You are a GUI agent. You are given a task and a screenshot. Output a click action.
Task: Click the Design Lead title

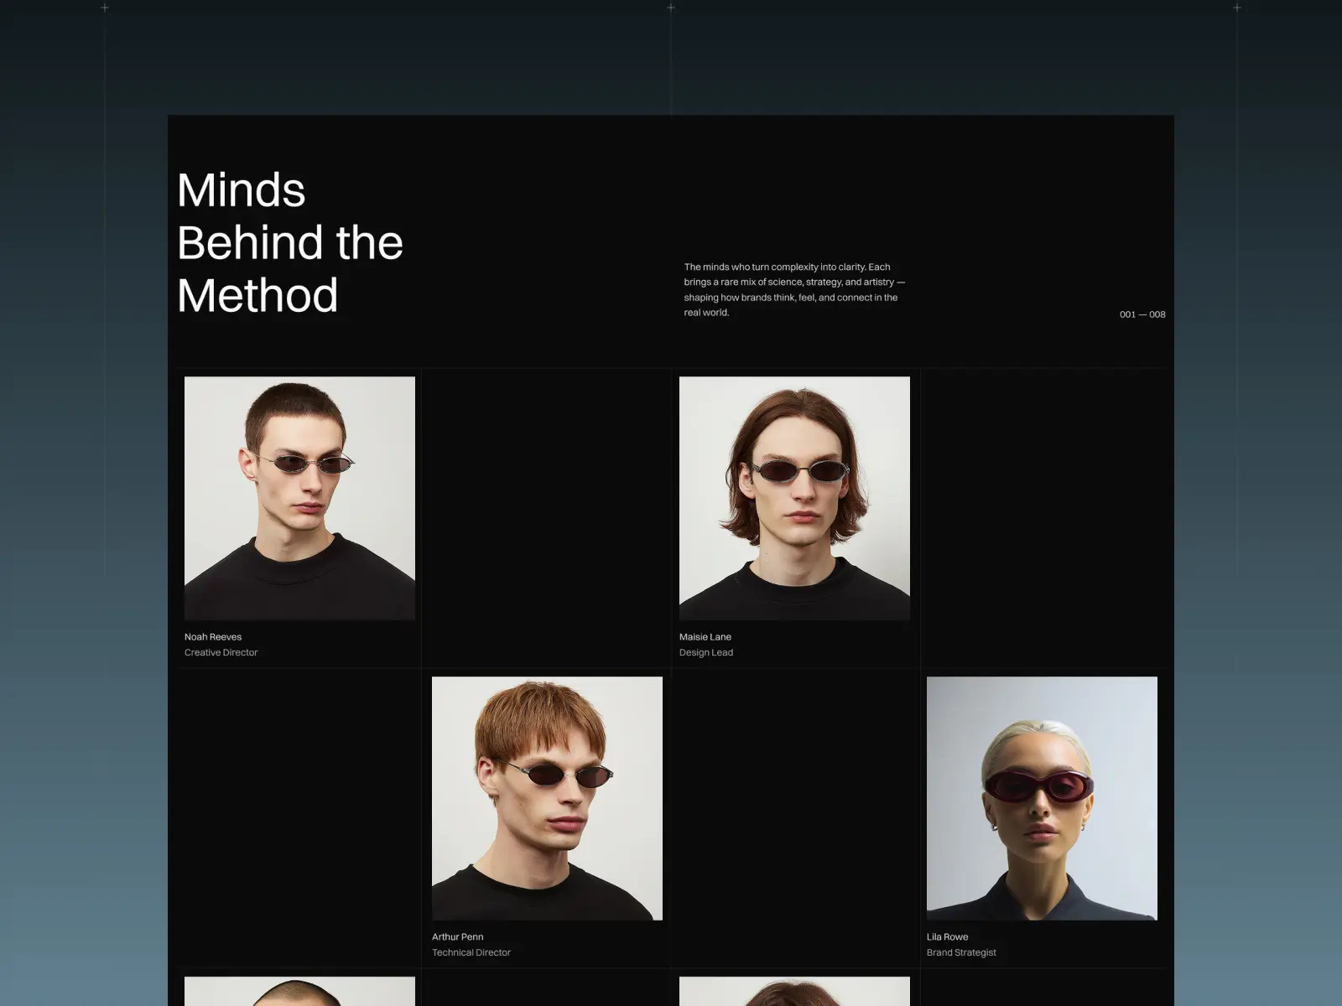pos(706,652)
